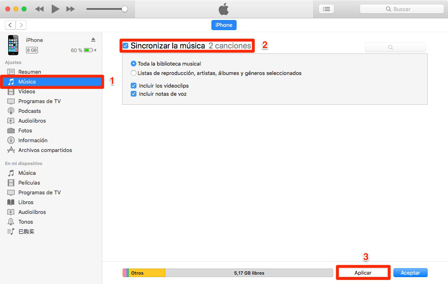Click the Fotos camera icon
This screenshot has width=448, height=284.
point(11,130)
